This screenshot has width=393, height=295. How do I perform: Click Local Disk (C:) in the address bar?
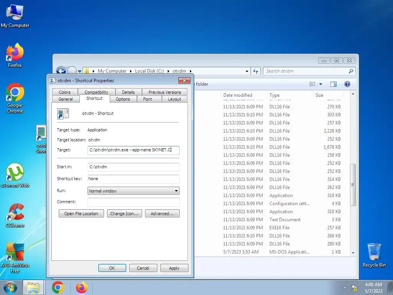149,71
